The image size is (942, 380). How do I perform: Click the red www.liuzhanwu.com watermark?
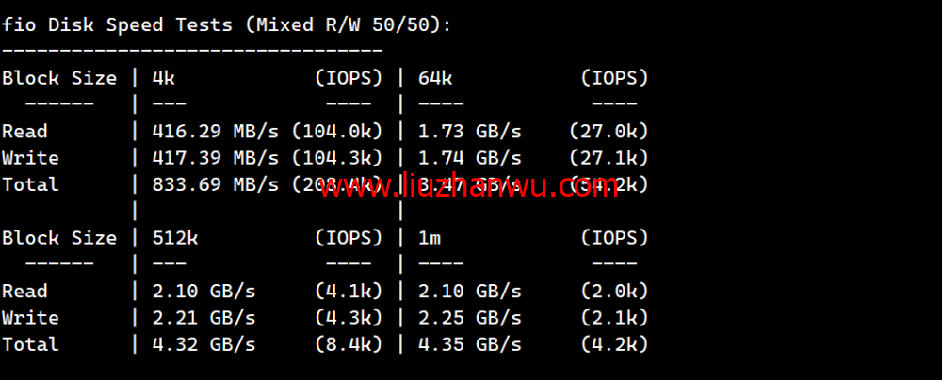click(x=468, y=186)
